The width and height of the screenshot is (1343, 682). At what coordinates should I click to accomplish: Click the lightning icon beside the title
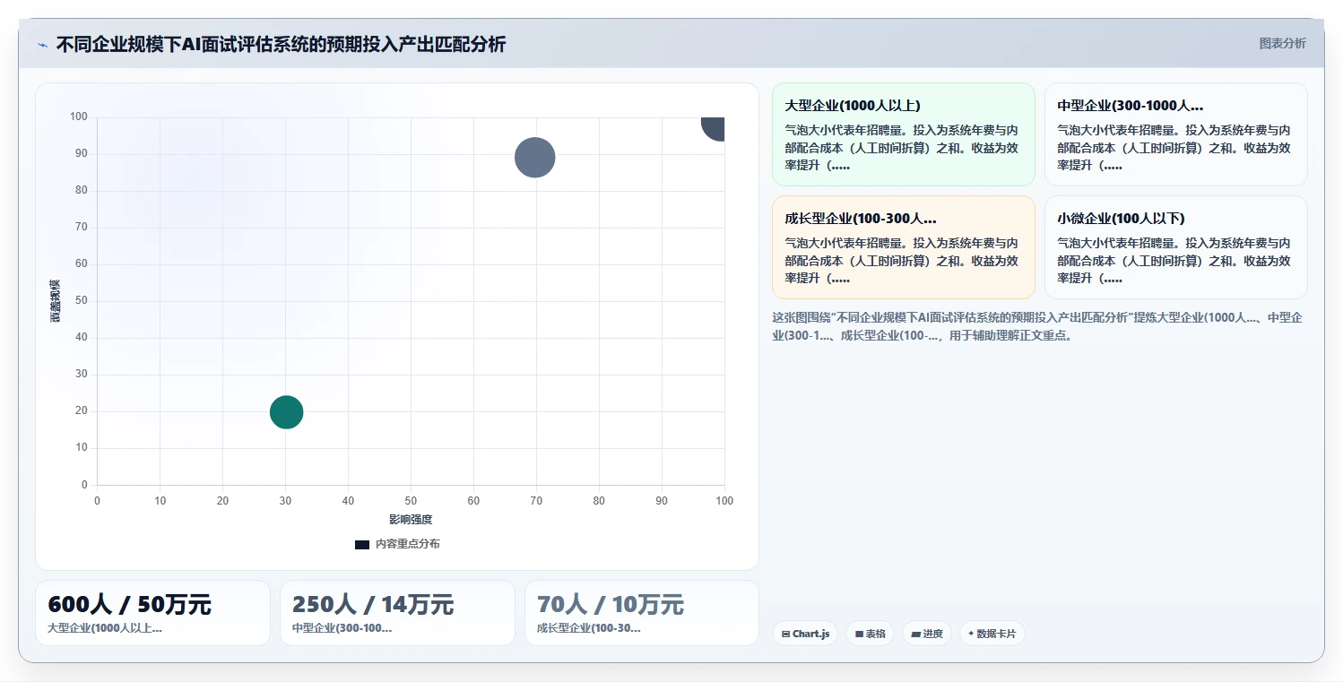click(42, 45)
